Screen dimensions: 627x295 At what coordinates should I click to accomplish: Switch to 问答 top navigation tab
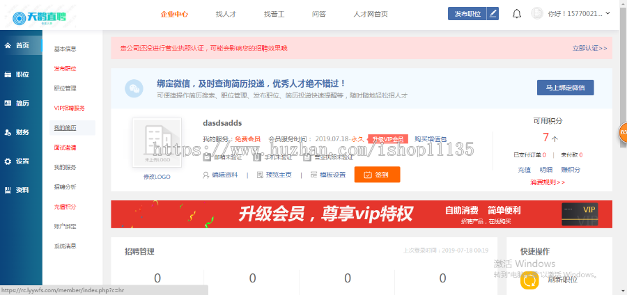319,14
